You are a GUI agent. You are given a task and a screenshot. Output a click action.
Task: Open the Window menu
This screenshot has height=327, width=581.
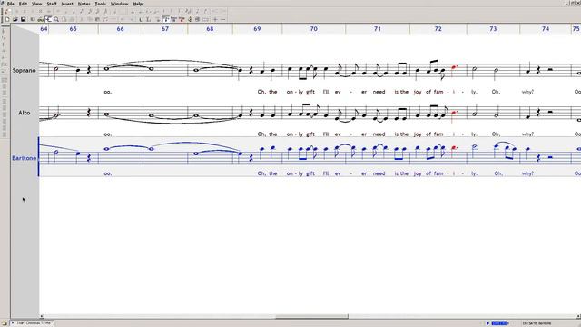119,4
